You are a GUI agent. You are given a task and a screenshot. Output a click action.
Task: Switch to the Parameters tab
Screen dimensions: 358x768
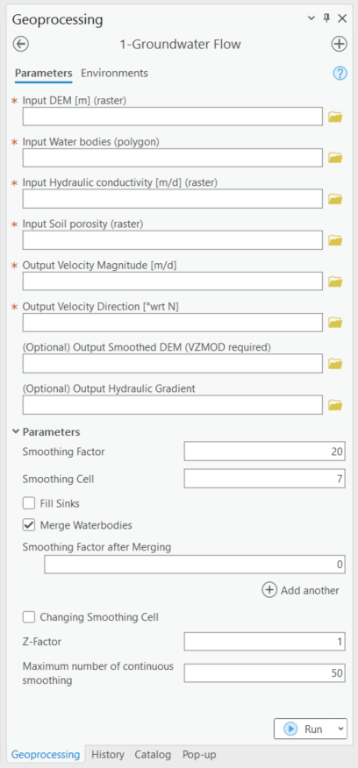point(44,74)
